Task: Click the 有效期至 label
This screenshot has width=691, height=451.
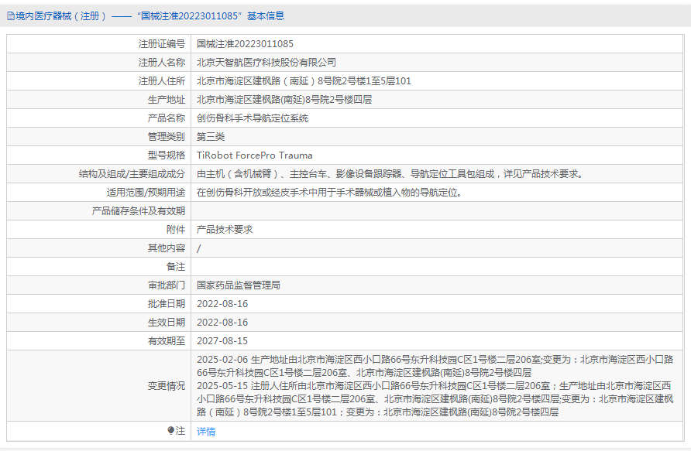Action: (166, 340)
